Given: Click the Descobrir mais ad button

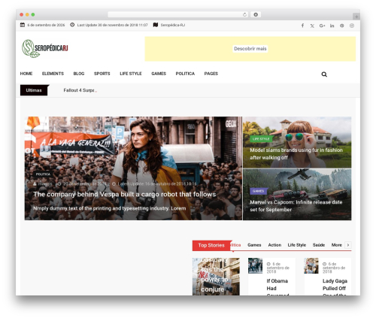Looking at the screenshot, I should coord(250,49).
